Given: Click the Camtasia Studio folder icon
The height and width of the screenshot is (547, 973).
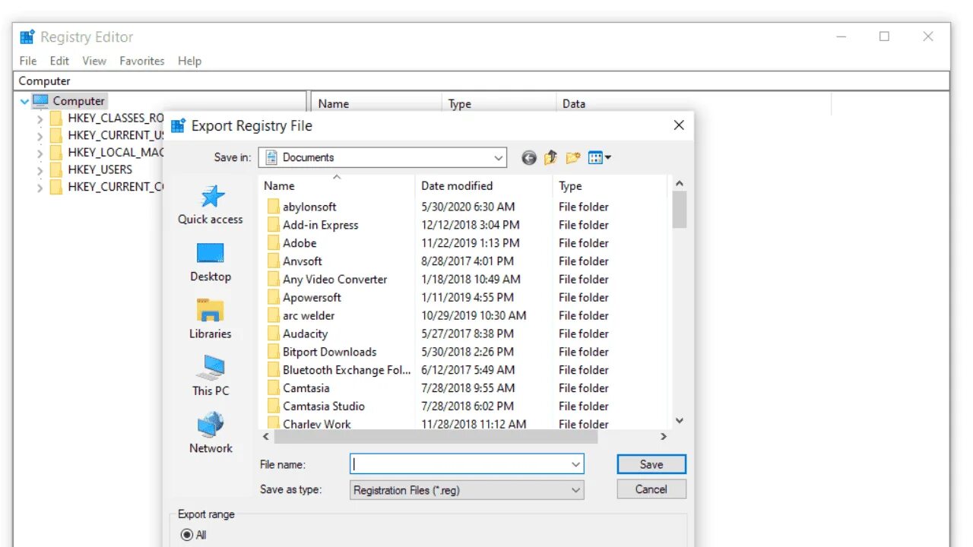Looking at the screenshot, I should pos(274,406).
